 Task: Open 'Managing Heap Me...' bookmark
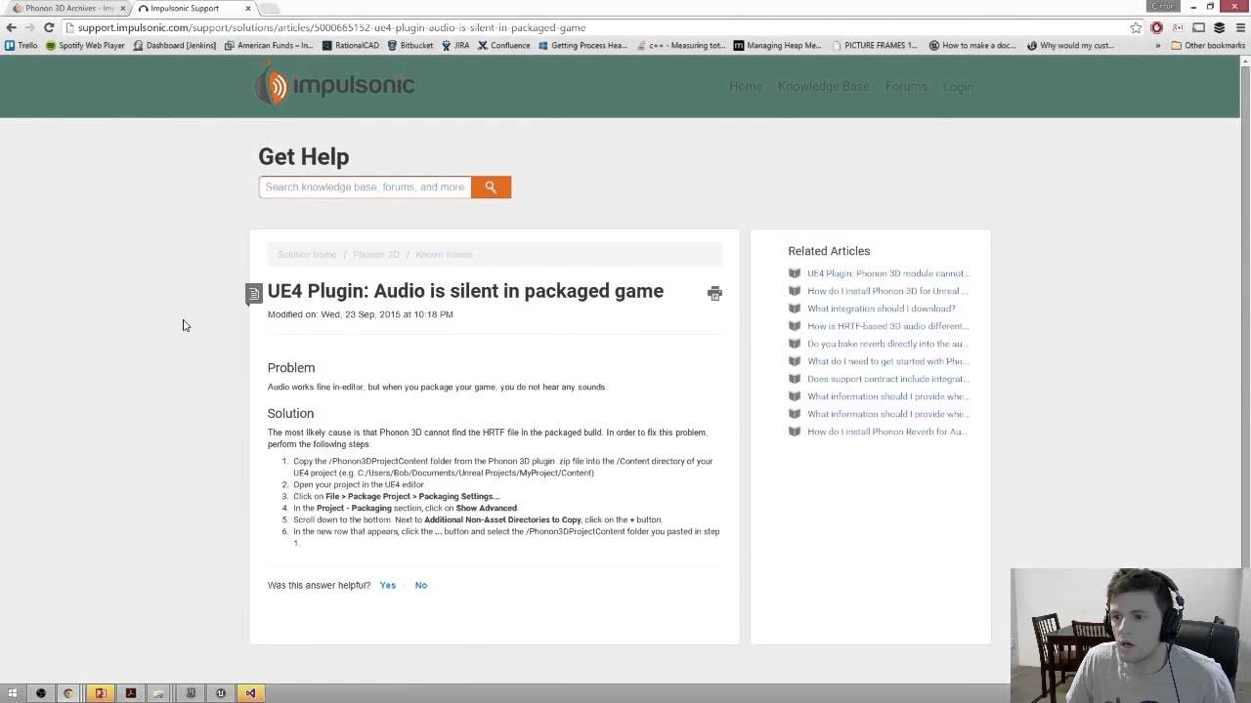[778, 45]
